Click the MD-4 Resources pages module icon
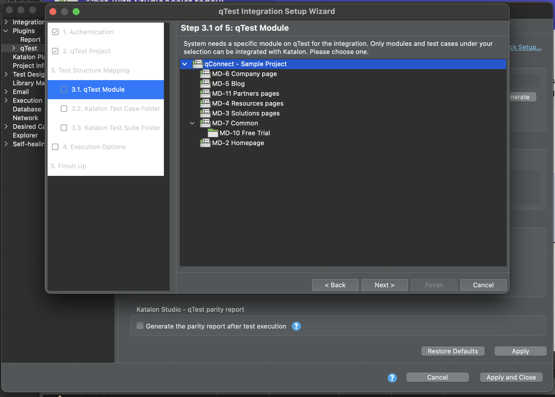This screenshot has height=397, width=555. pos(205,103)
